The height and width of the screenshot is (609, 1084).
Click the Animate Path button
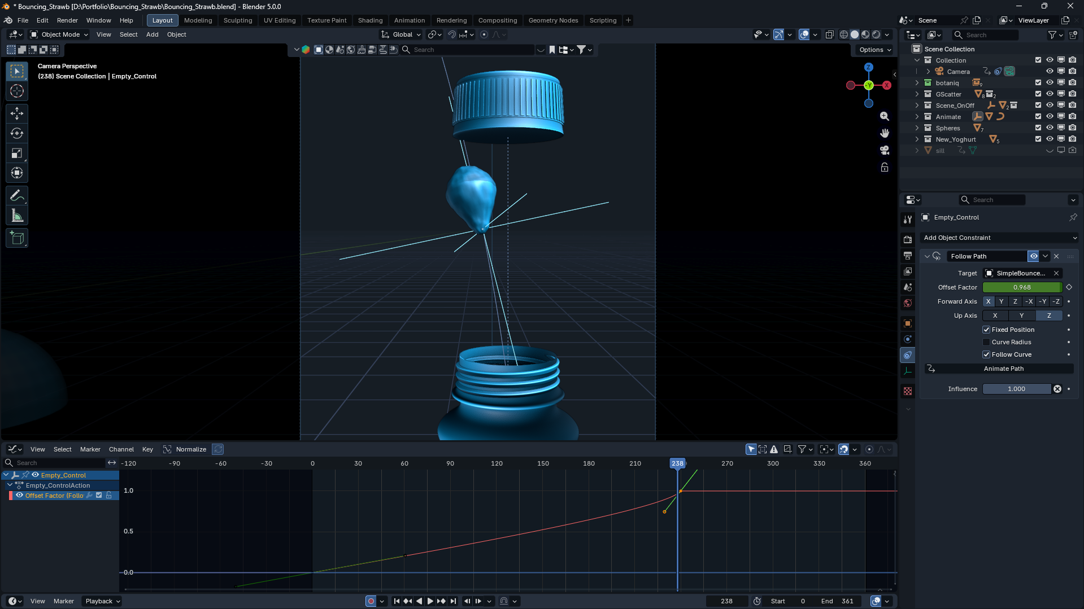coord(1003,369)
